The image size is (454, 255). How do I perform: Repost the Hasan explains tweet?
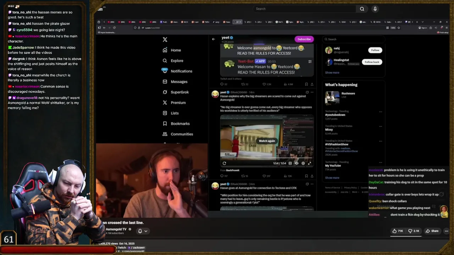click(x=245, y=176)
